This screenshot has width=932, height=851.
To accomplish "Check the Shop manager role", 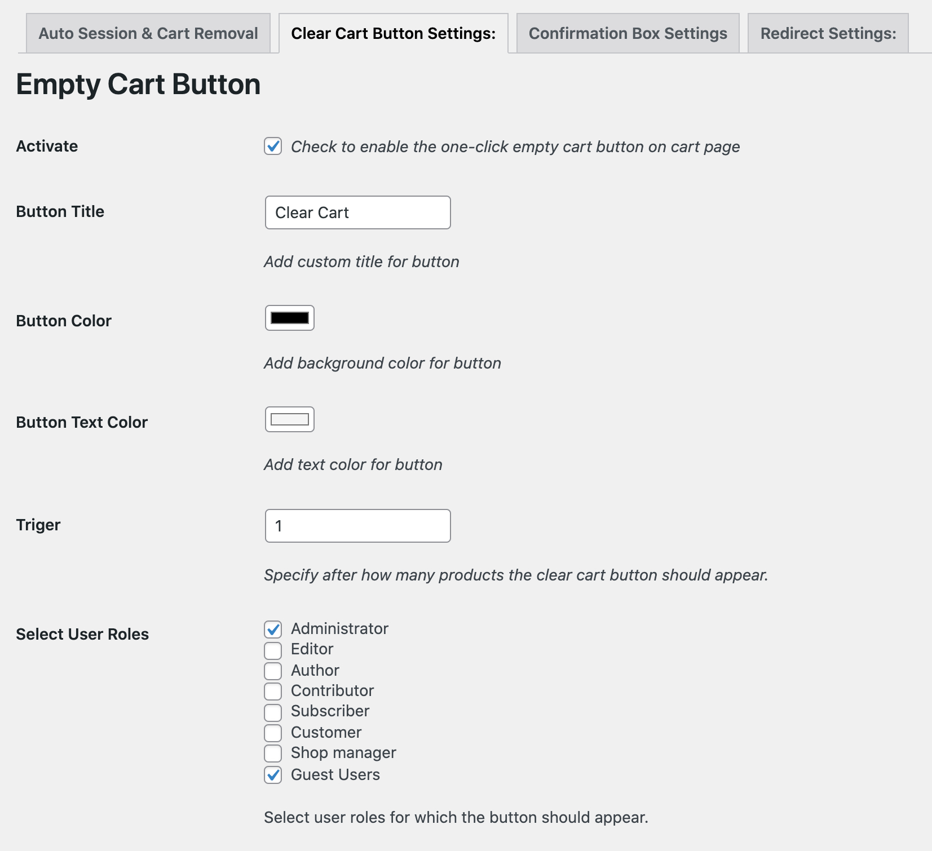I will (273, 754).
